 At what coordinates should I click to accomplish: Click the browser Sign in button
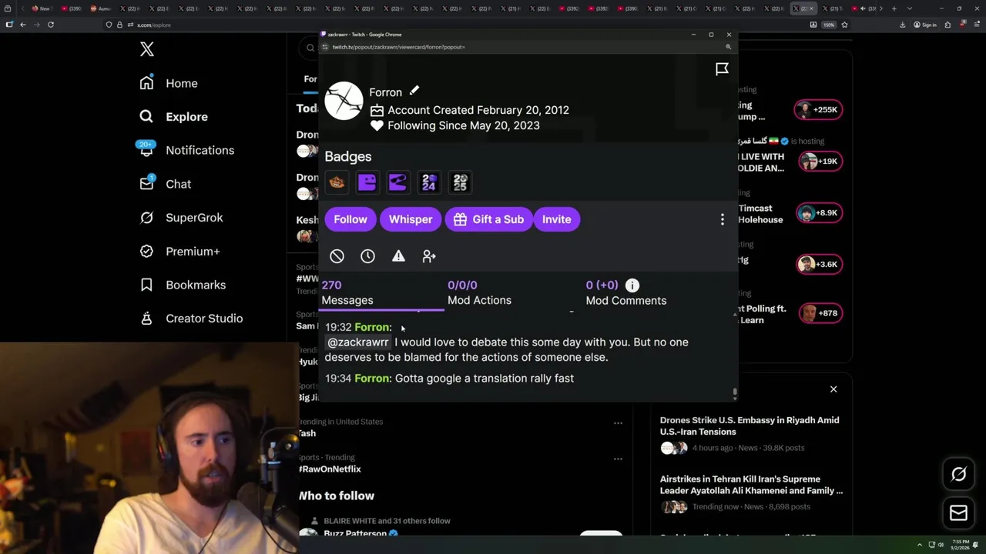click(x=924, y=25)
